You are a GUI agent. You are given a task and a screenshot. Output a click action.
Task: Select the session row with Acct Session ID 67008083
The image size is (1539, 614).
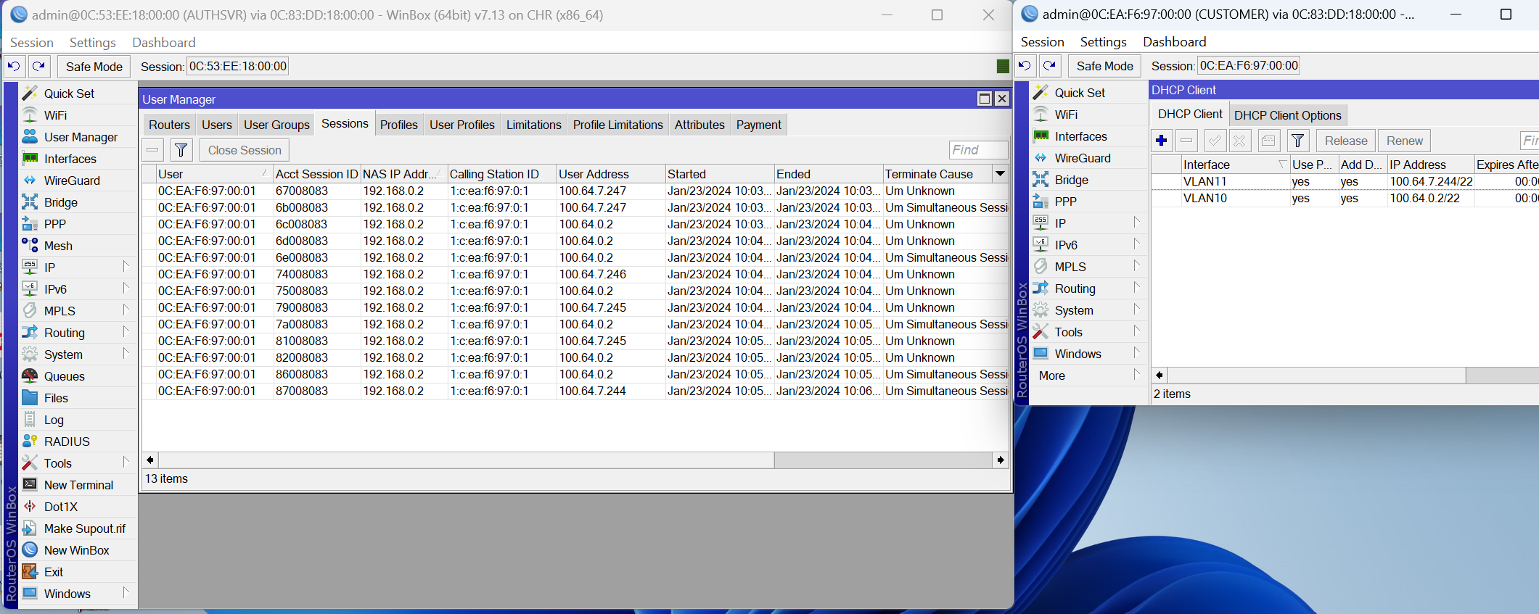[x=575, y=191]
